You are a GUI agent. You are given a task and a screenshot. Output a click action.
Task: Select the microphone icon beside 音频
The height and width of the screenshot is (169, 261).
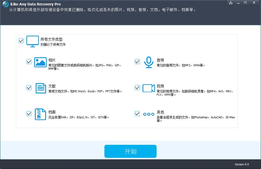[x=149, y=62]
